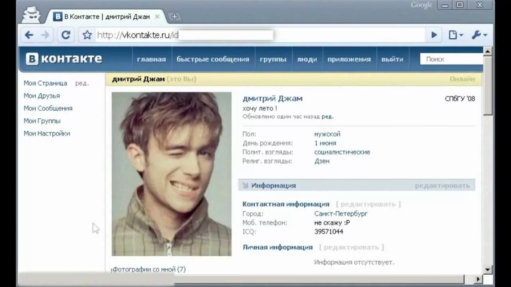This screenshot has height=287, width=511.
Task: Collapse the Информация section arrow
Action: (x=245, y=185)
